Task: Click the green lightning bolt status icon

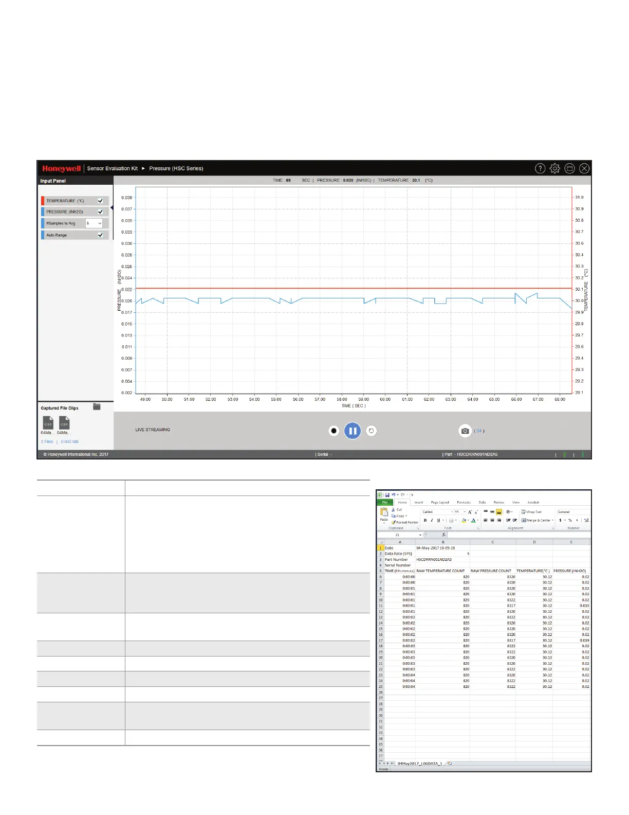Action: pos(583,454)
